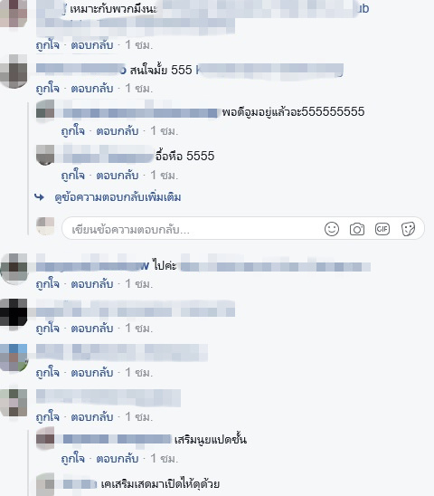The height and width of the screenshot is (496, 434).
Task: Reply to the comment เสริมนูยแปดชั้น
Action: [x=118, y=458]
